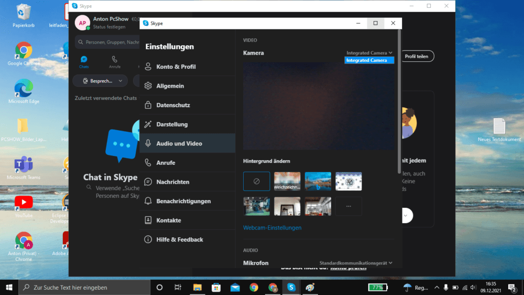The width and height of the screenshot is (524, 295).
Task: Expand the Mikrofon Standardkommunikationsgerät dropdown
Action: pos(356,263)
